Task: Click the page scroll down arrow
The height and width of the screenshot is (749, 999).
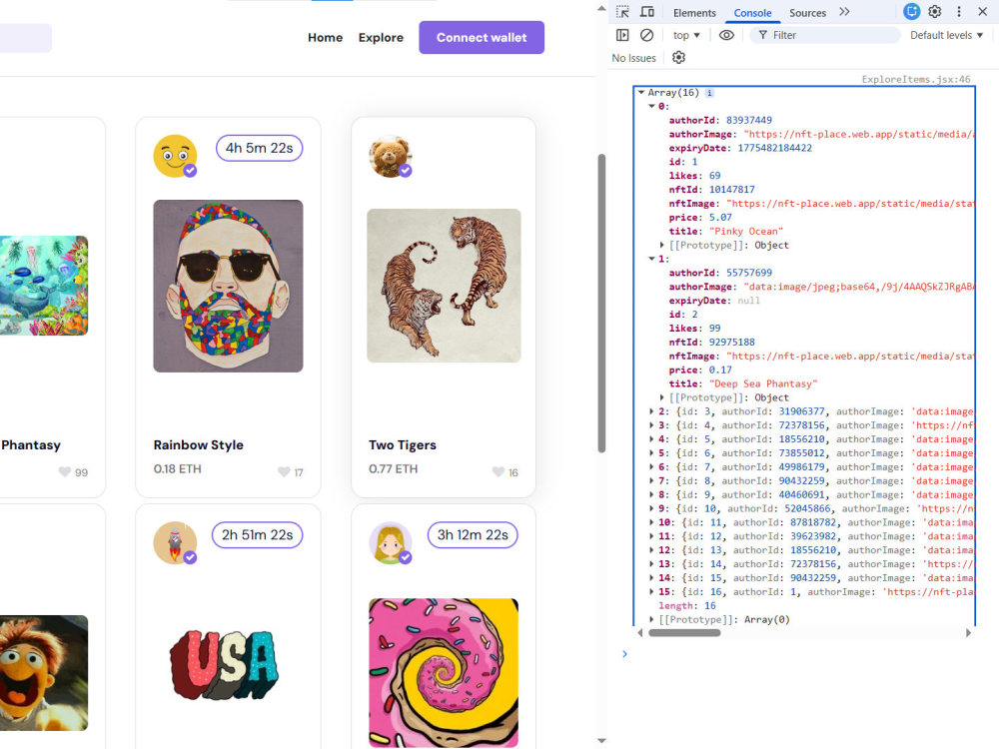Action: pyautogui.click(x=601, y=741)
